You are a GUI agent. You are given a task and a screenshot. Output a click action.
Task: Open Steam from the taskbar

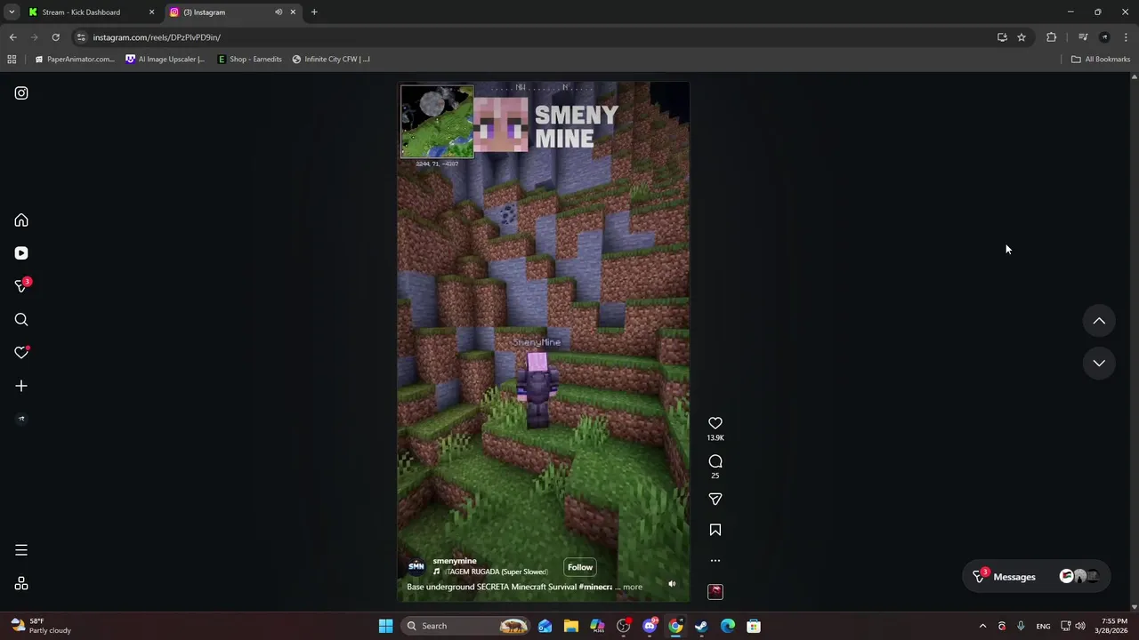[x=702, y=626]
